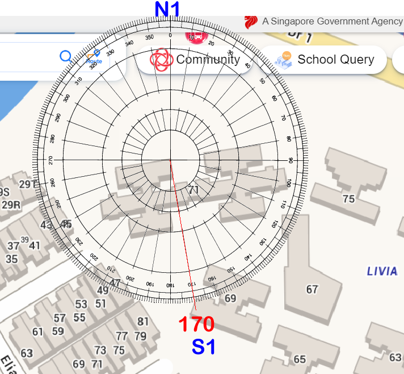The height and width of the screenshot is (374, 404).
Task: Select house number 81 on the map
Action: [x=143, y=322]
